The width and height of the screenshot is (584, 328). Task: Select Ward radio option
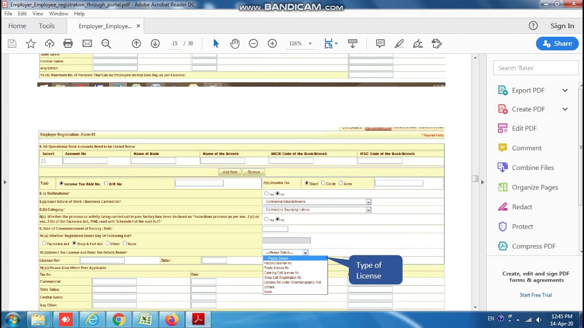coord(307,183)
